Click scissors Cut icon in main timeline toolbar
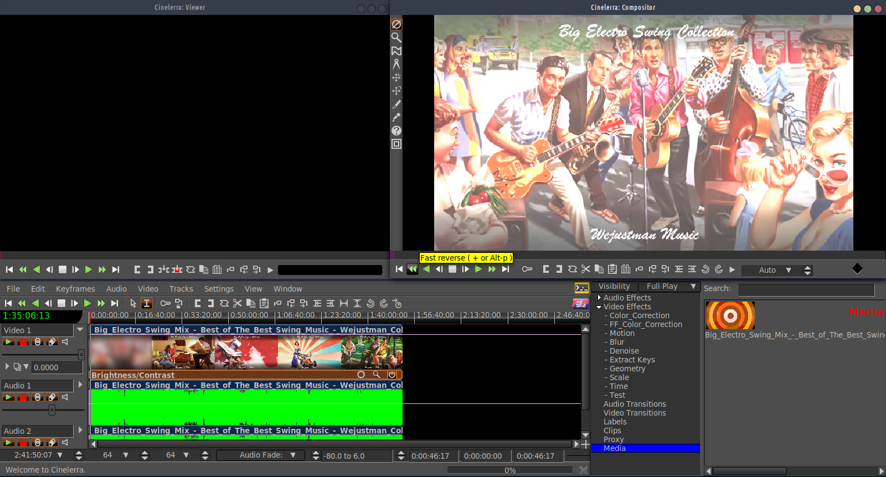Screen dimensions: 886x477 point(238,303)
